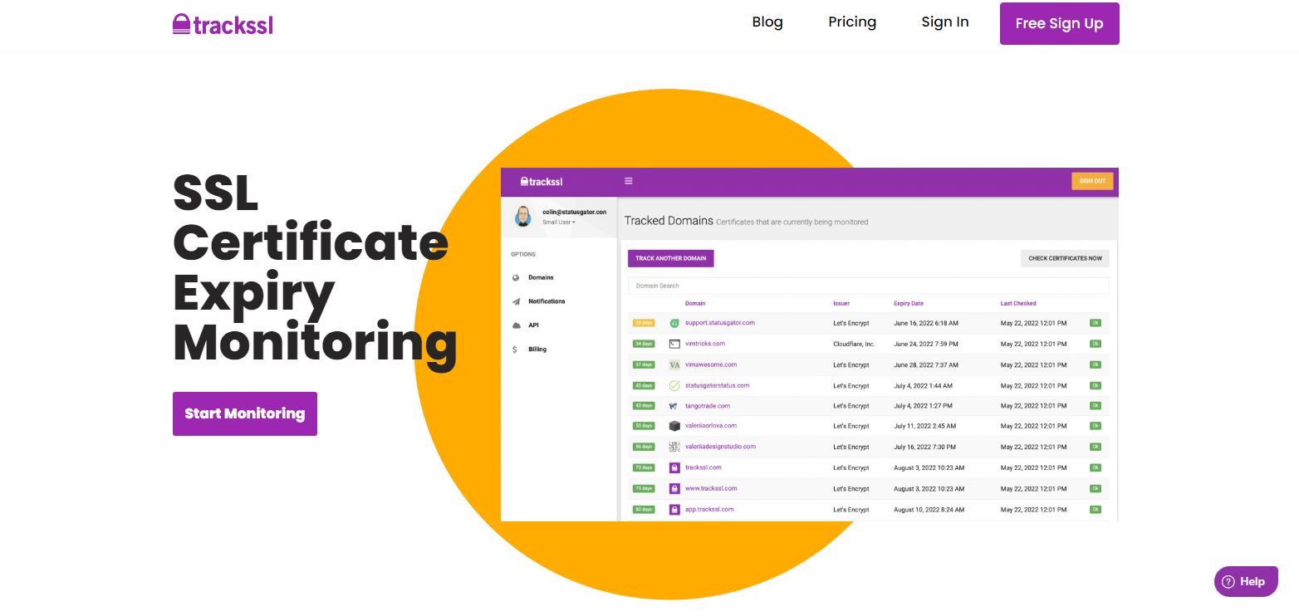1299x616 pixels.
Task: Open statusgatorstatus.com domain link
Action: point(718,385)
